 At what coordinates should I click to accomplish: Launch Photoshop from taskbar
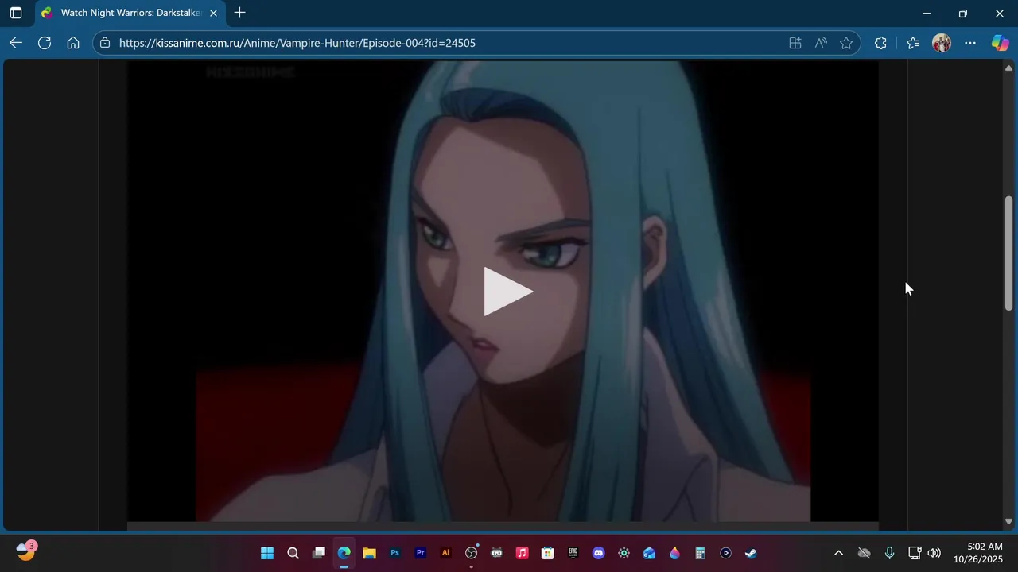(394, 553)
